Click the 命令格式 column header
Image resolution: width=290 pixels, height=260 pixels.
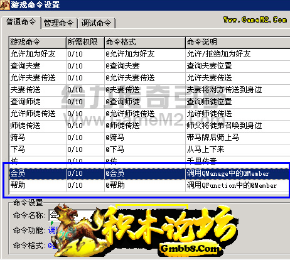pyautogui.click(x=145, y=43)
